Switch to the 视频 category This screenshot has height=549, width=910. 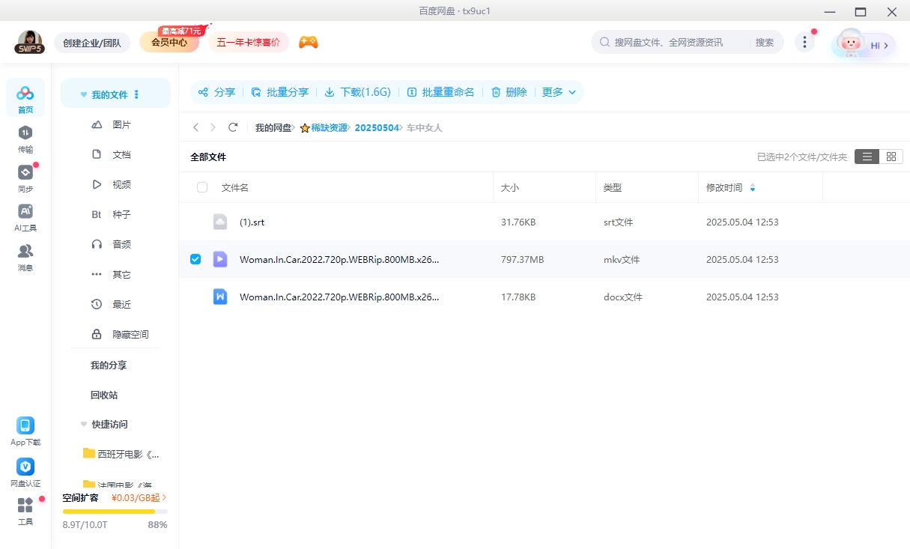pos(121,184)
